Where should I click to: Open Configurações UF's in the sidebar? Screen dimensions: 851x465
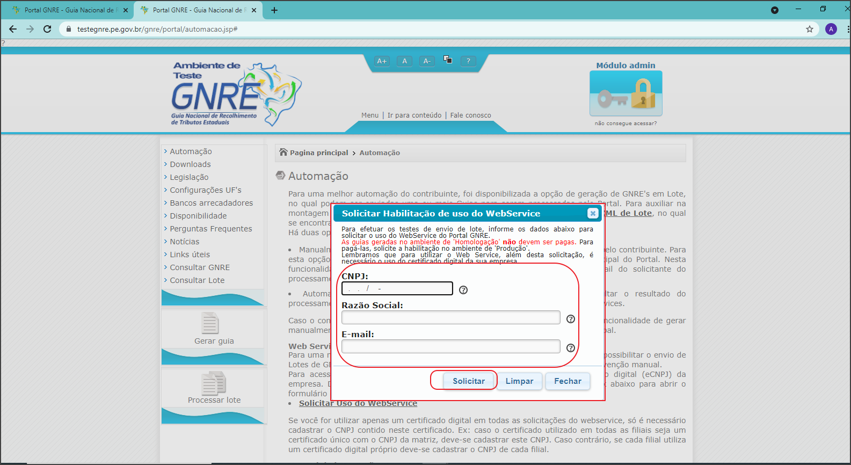coord(206,190)
